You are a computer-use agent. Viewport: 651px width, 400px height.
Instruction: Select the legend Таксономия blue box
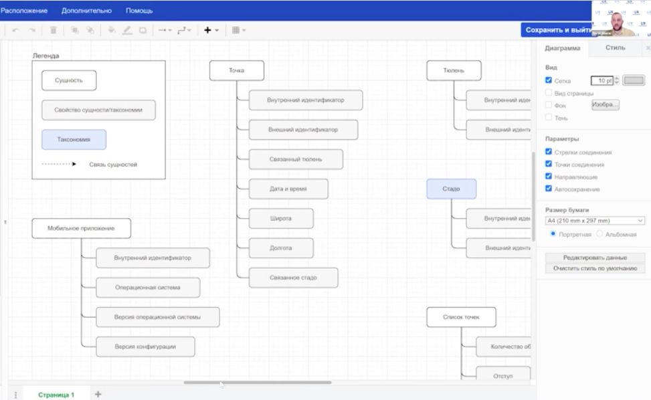click(x=74, y=139)
